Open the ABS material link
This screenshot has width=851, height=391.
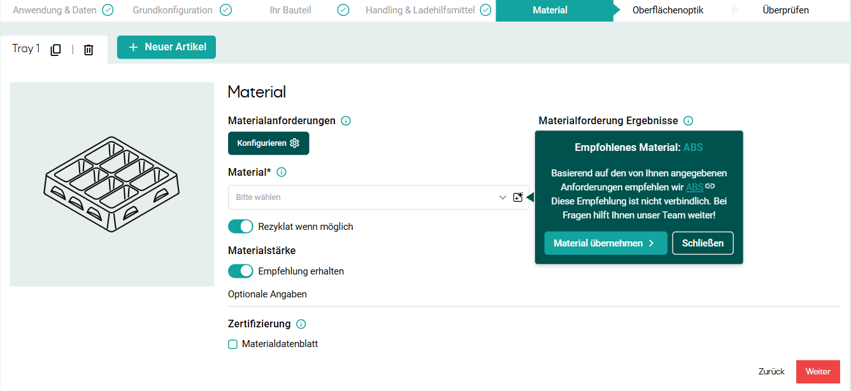(x=694, y=187)
